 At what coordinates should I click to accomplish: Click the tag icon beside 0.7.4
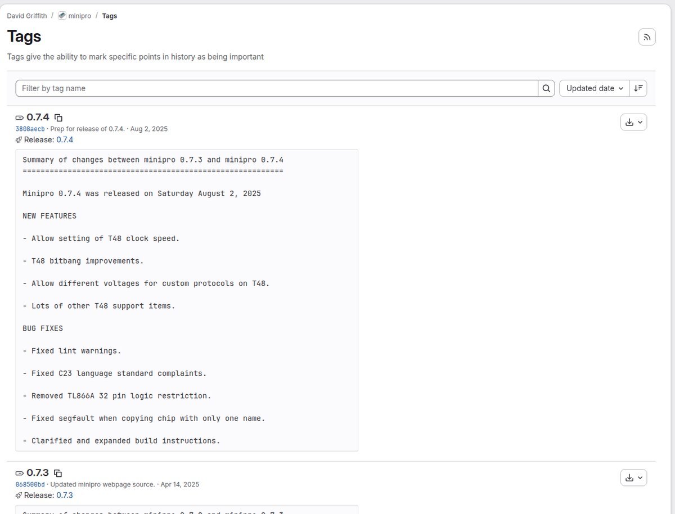[x=20, y=118]
